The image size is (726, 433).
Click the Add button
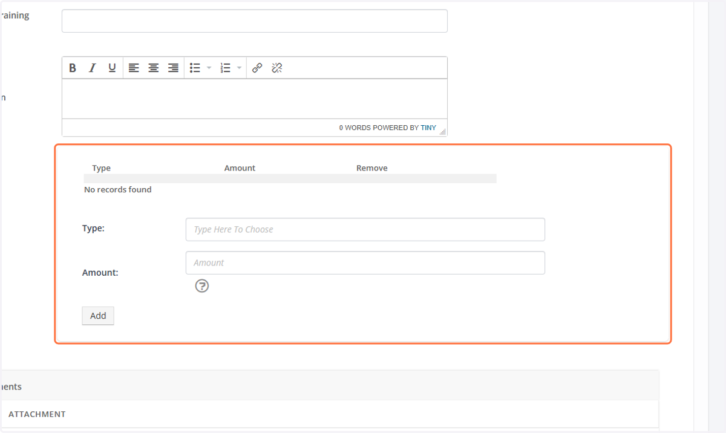[x=98, y=316]
